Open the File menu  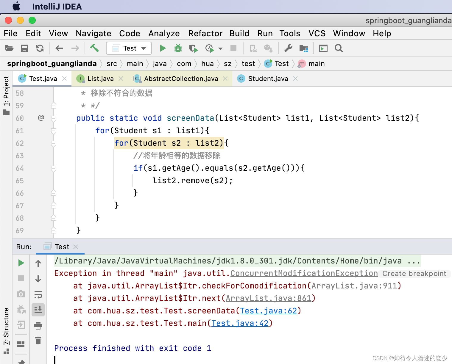click(11, 33)
